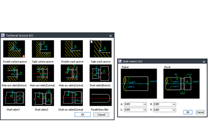Pick the Hole arc reliefs(Central) icon
Viewport: 208px width, 126px height.
72,73
